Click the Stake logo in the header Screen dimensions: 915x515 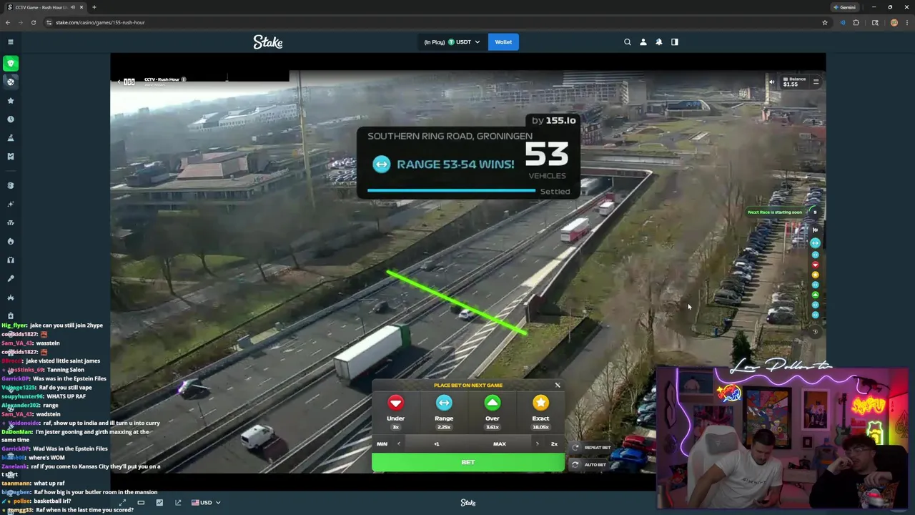[x=268, y=42]
